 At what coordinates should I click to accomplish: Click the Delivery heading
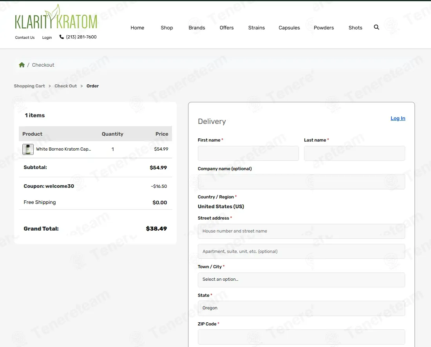point(212,122)
